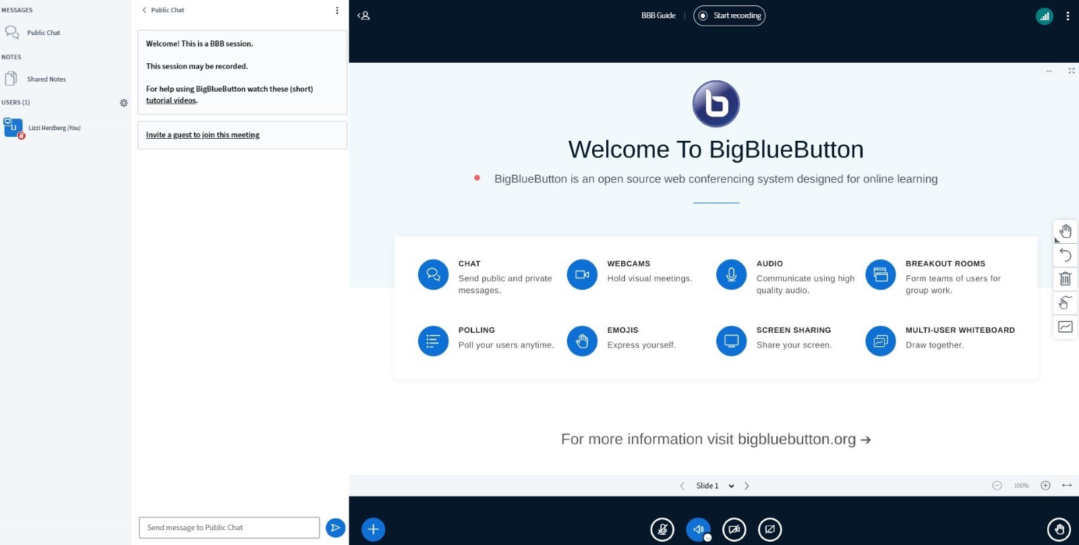
Task: Minimize the presentation area
Action: pos(1049,71)
